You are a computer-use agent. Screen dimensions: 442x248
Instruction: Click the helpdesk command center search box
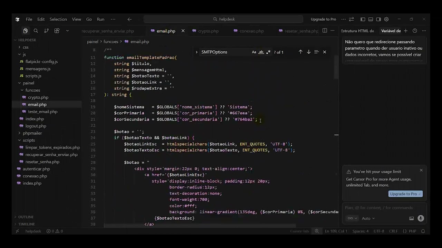pos(223,19)
